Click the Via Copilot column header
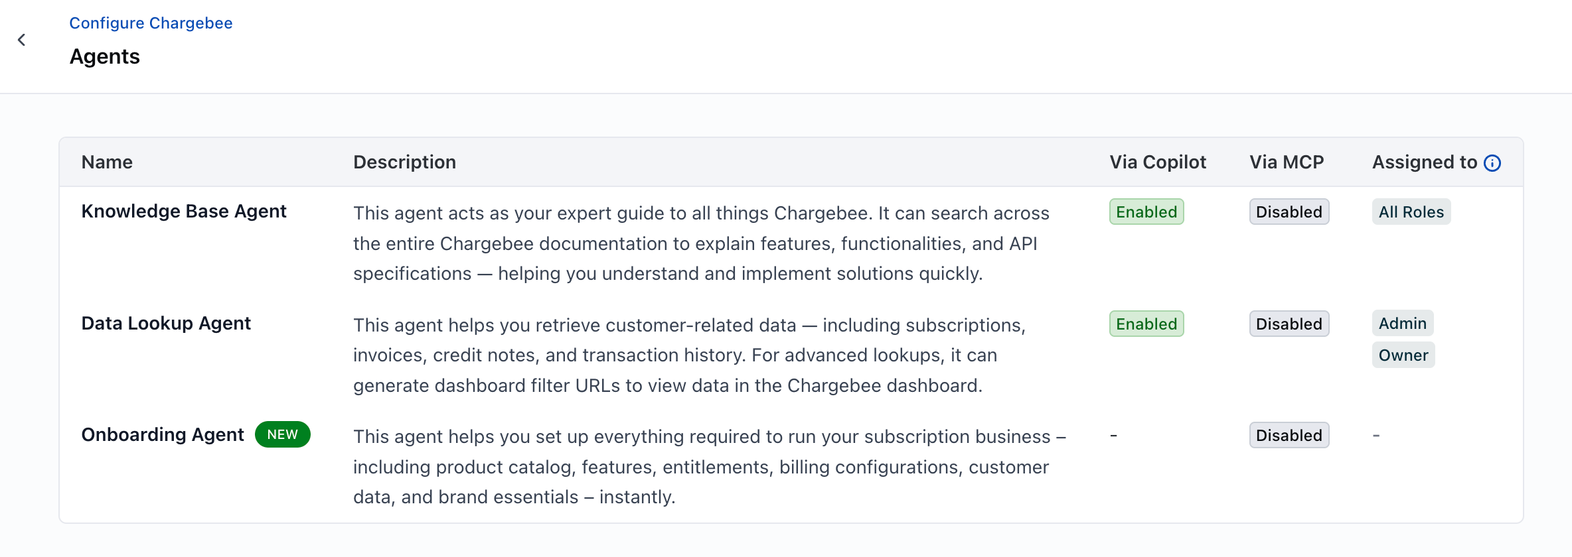This screenshot has height=557, width=1572. pyautogui.click(x=1158, y=162)
